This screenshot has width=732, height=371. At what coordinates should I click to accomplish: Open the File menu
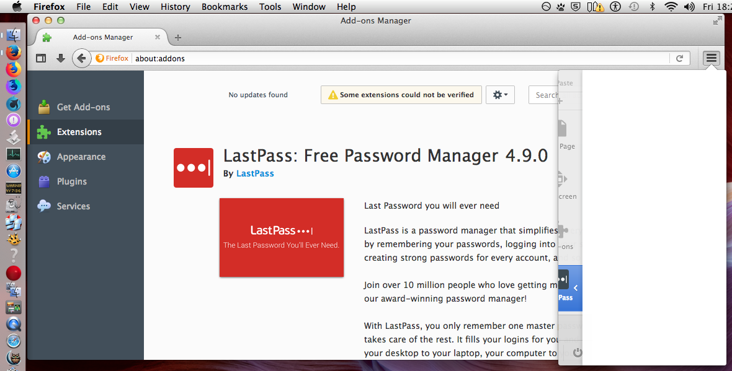[x=84, y=7]
